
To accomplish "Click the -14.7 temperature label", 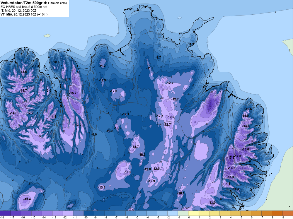I will (x=23, y=90).
